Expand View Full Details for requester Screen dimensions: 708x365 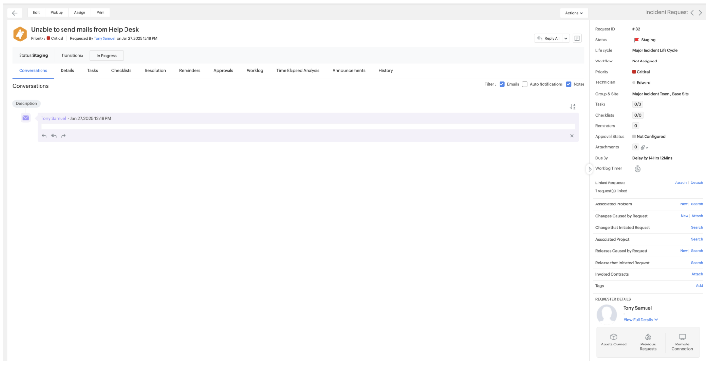click(x=641, y=320)
